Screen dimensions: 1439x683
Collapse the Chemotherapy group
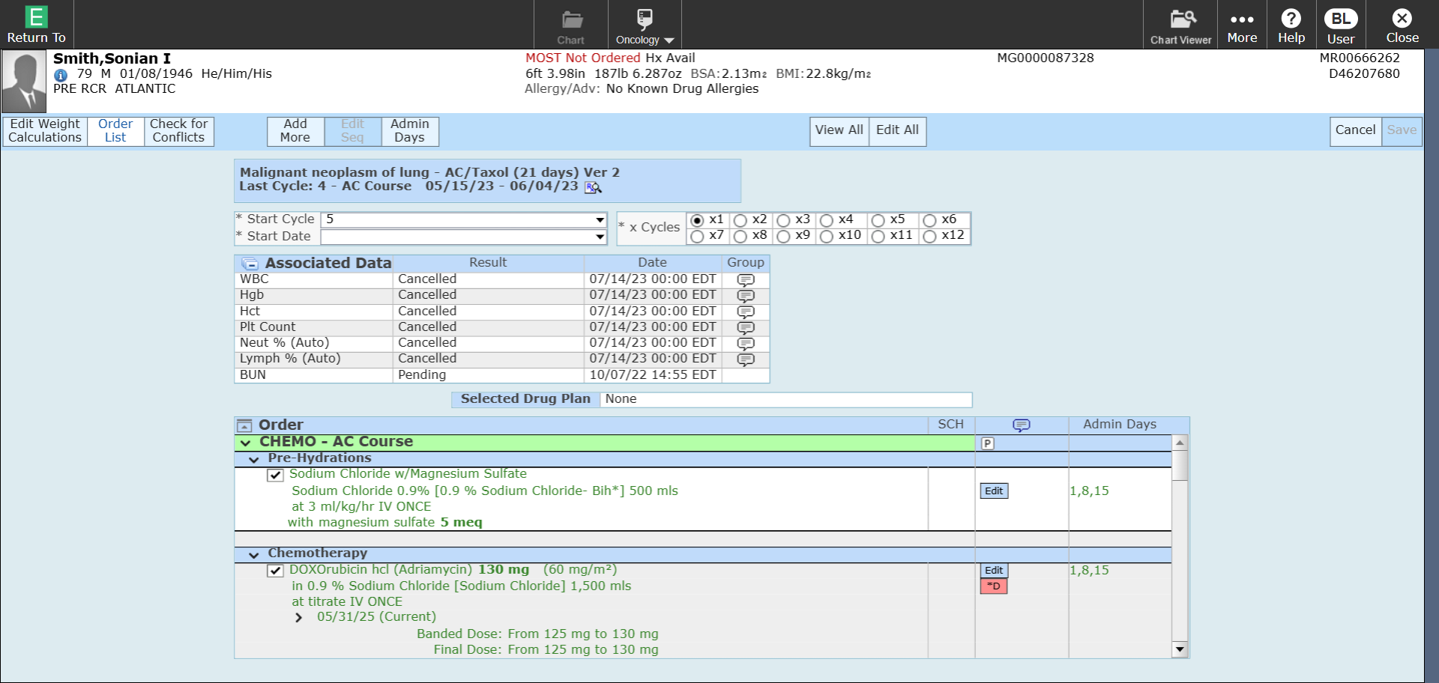click(x=254, y=555)
